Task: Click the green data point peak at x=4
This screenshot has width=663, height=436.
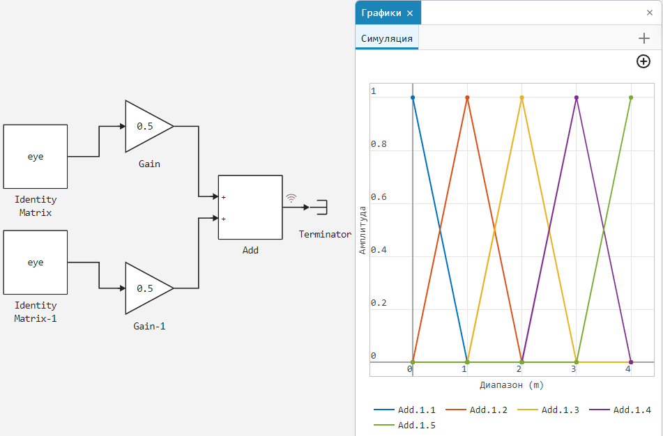Action: pos(631,98)
